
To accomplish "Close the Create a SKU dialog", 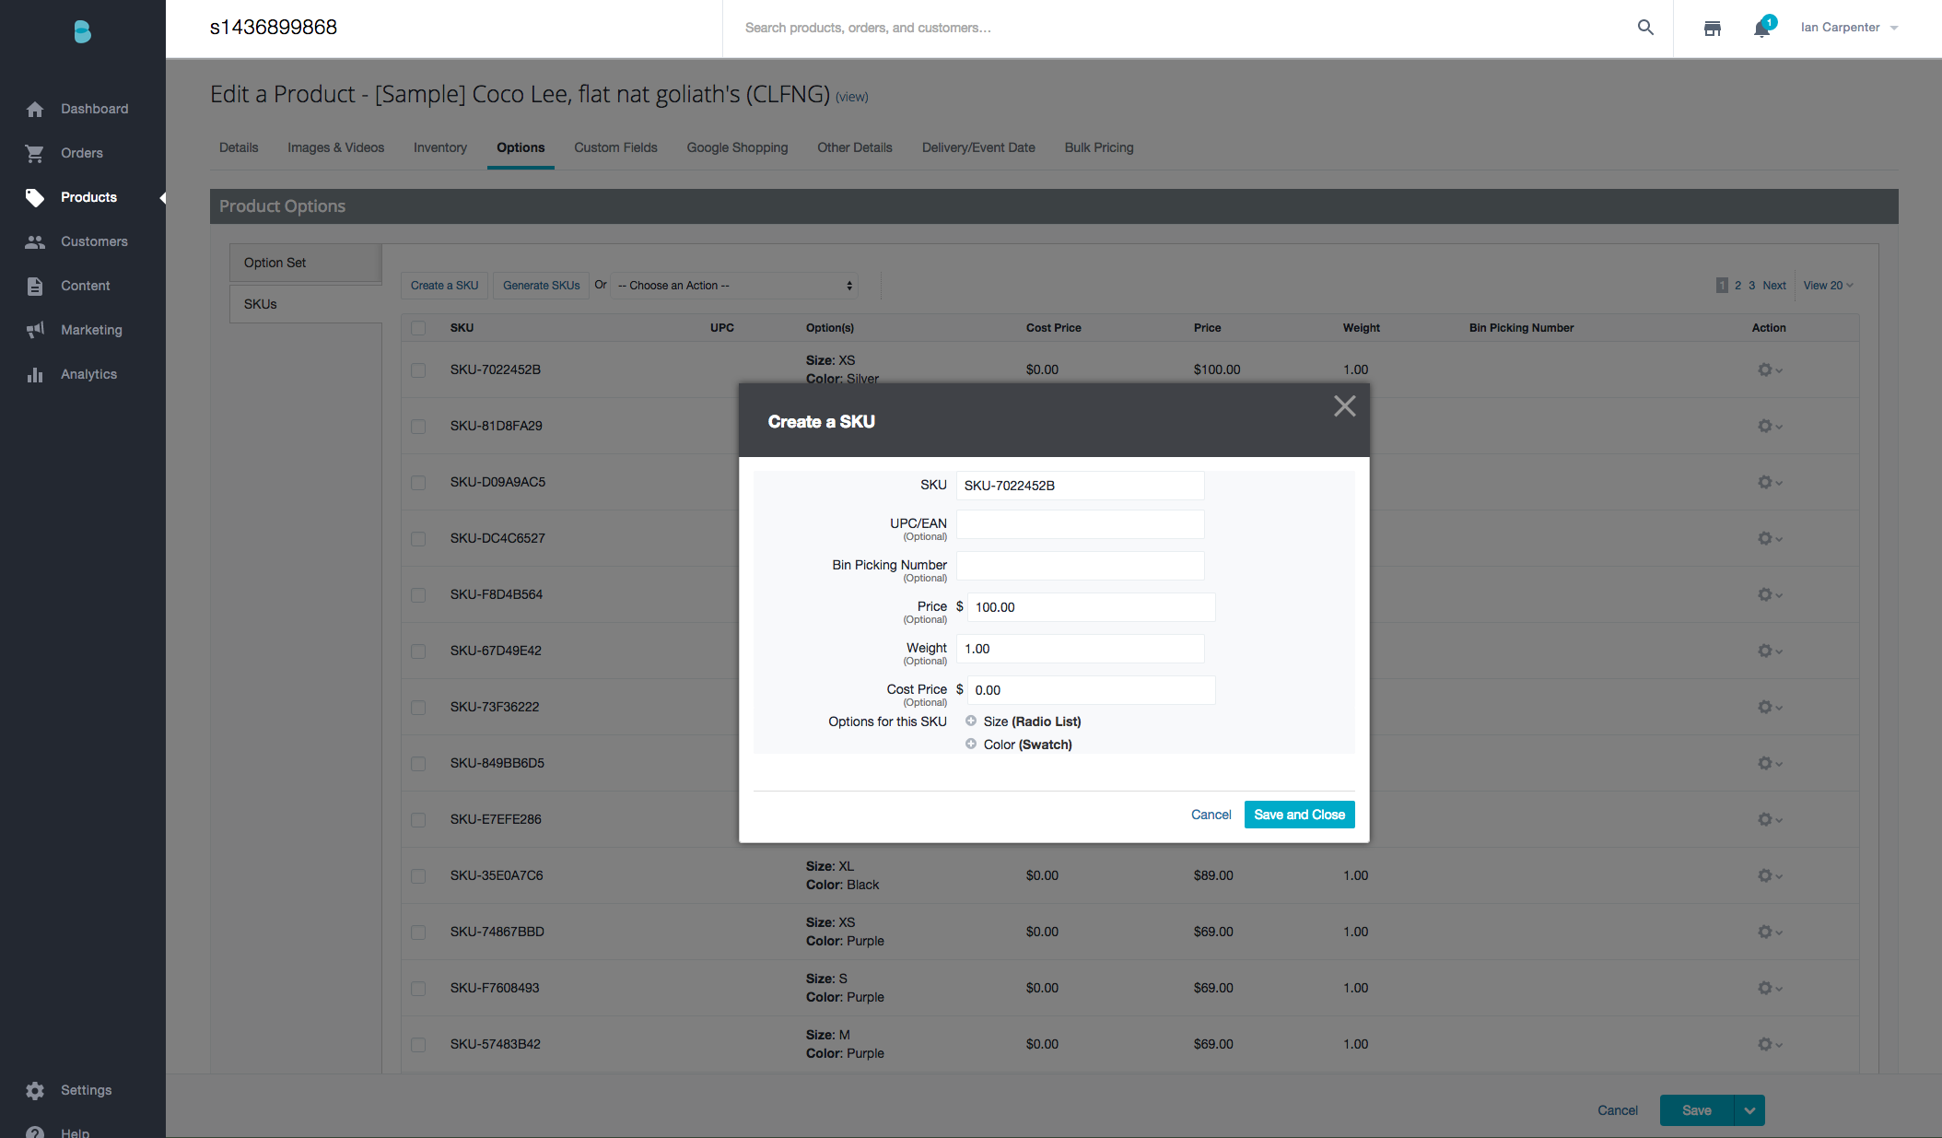I will point(1344,406).
